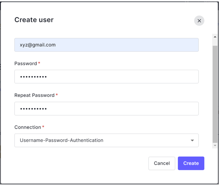Viewport: 220px width, 185px height.
Task: Close the Create user dialog
Action: click(199, 21)
